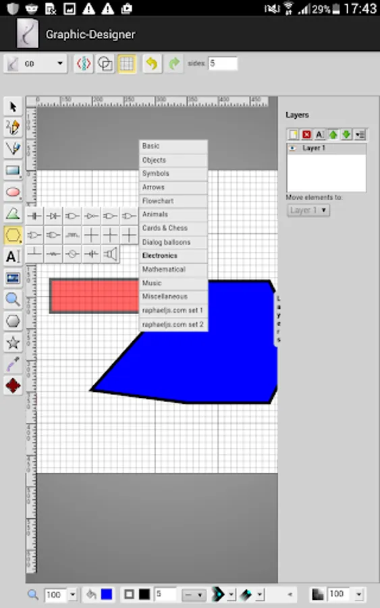This screenshot has width=380, height=608.
Task: Select the red ellipse tool
Action: point(13,192)
